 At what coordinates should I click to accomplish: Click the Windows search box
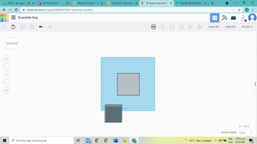(x=41, y=140)
